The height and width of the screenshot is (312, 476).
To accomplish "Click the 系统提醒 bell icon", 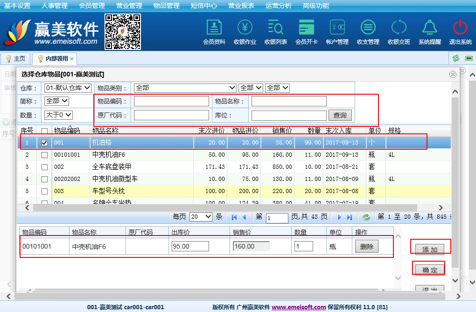I will click(x=429, y=32).
